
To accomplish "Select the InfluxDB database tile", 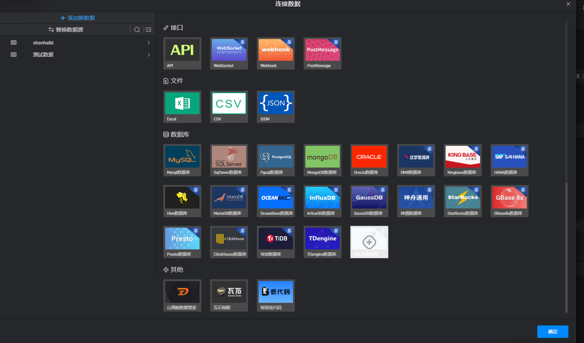I will [323, 201].
